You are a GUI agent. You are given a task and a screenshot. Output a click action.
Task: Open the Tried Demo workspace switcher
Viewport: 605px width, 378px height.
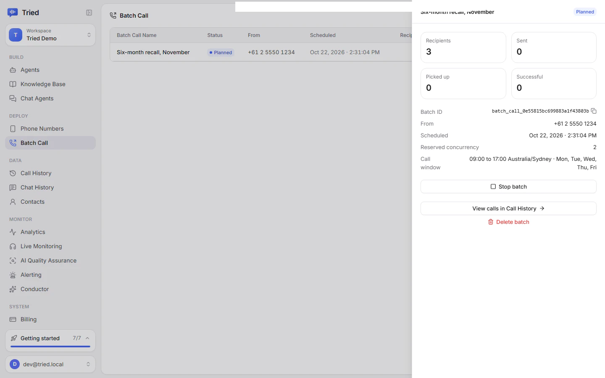[x=50, y=35]
